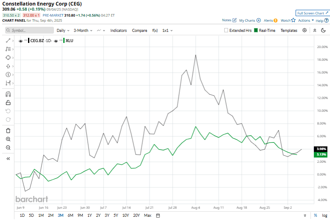Click the lock drawings icon
Viewport: 330px width, 224px height.
[x=8, y=102]
